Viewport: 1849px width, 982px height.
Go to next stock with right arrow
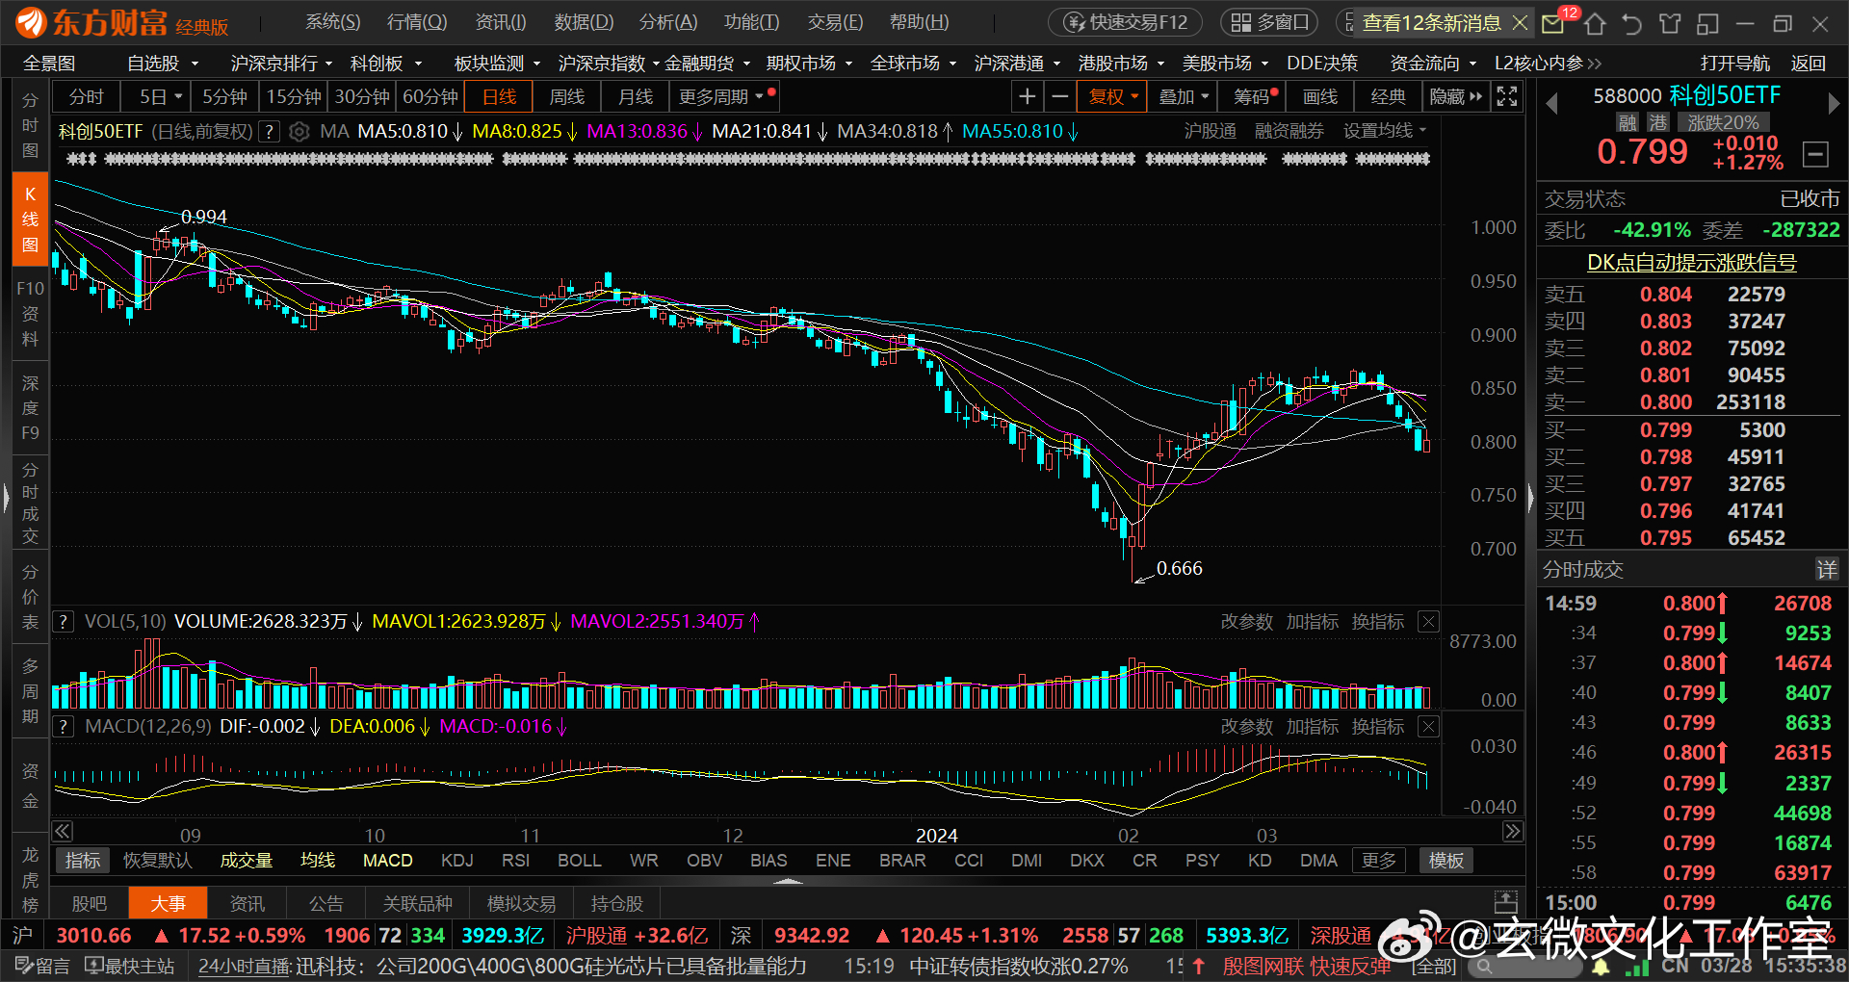(1834, 102)
